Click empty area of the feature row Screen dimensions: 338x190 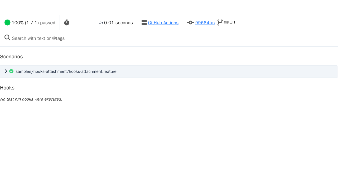pyautogui.click(x=227, y=72)
